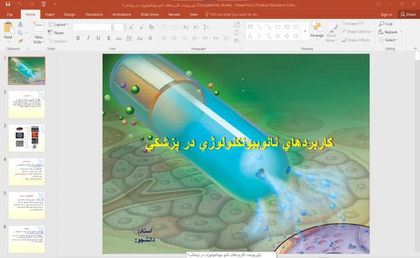Toggle Text Shadow formatting
This screenshot has height=258, width=420.
coord(108,38)
